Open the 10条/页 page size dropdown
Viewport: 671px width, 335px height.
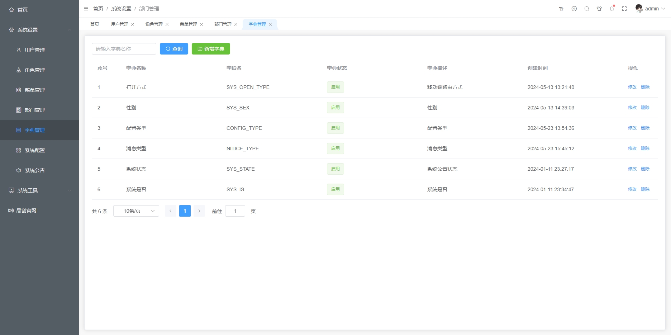tap(136, 211)
